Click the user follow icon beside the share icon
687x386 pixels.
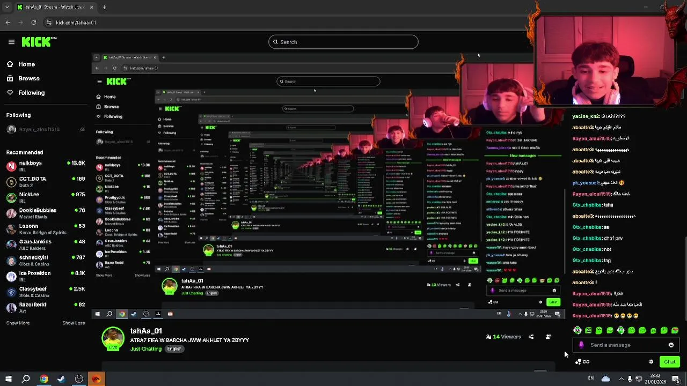point(548,337)
